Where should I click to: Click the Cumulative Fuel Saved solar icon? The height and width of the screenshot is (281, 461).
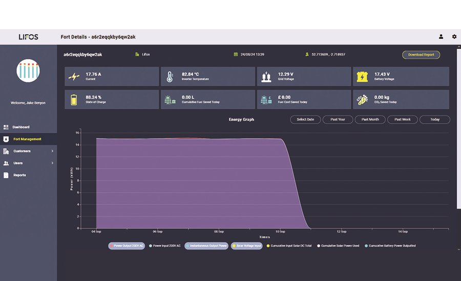tap(170, 100)
